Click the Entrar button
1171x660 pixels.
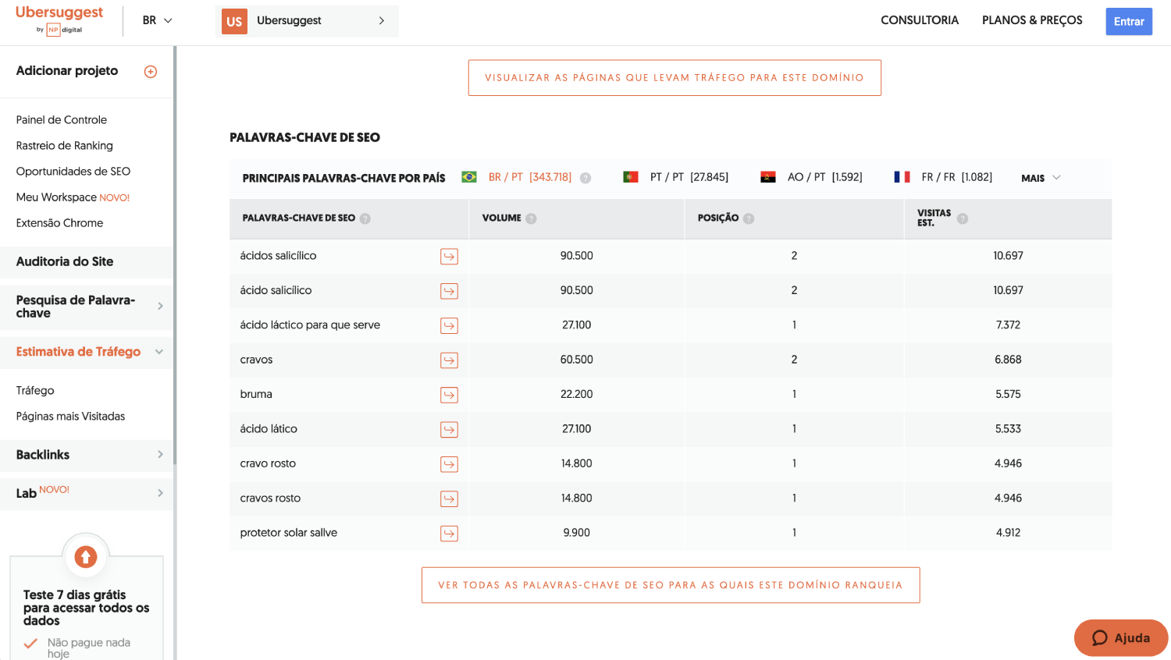[x=1129, y=21]
